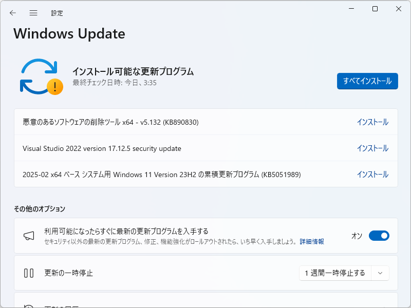Disable immediate update delivery switch

pos(379,235)
